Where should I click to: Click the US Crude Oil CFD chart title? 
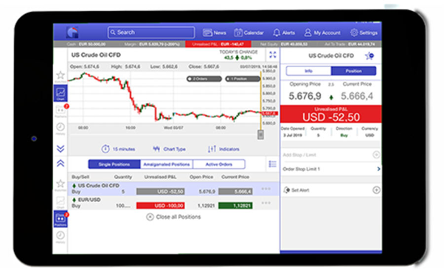click(96, 55)
